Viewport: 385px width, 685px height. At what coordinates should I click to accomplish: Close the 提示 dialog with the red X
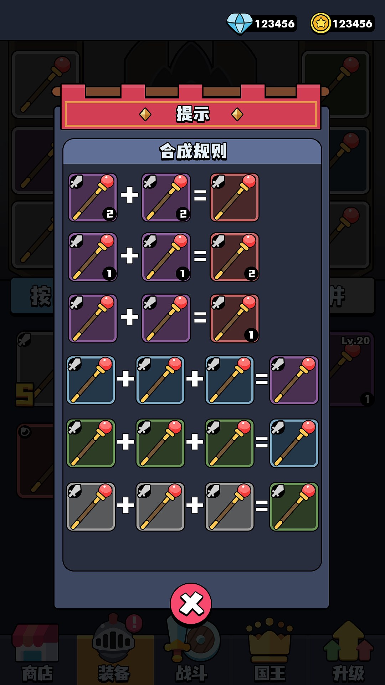pyautogui.click(x=191, y=604)
